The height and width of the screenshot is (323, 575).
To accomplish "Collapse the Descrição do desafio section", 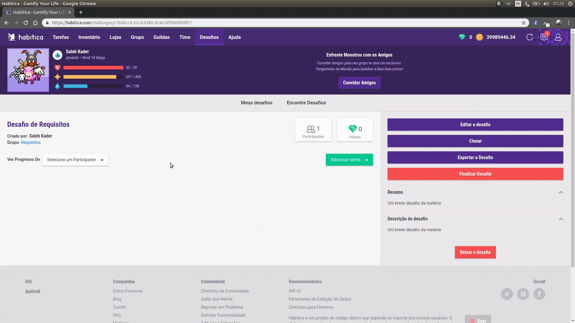I will (x=561, y=219).
